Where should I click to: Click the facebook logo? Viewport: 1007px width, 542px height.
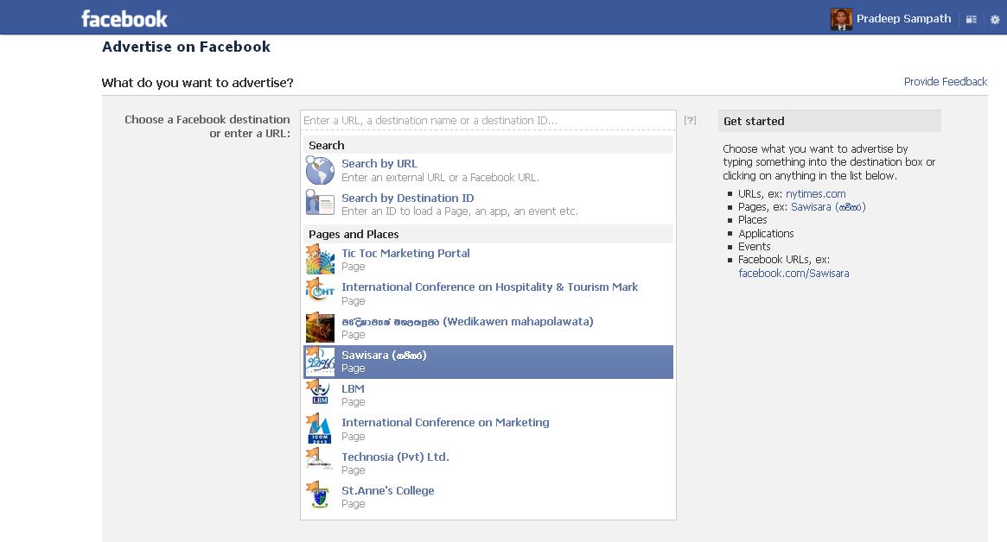[x=124, y=19]
